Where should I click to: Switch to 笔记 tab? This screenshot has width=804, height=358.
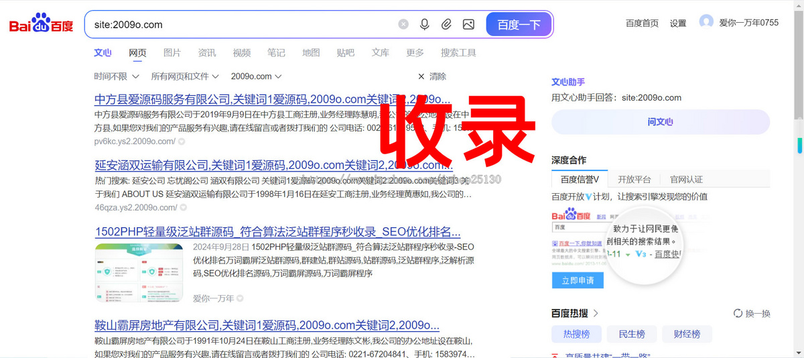tap(276, 53)
